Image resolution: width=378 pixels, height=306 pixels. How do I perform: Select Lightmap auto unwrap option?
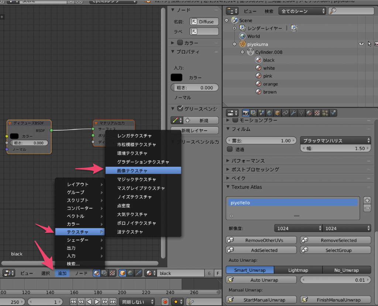(x=298, y=270)
